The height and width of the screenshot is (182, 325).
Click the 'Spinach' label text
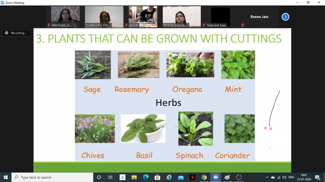pyautogui.click(x=189, y=156)
